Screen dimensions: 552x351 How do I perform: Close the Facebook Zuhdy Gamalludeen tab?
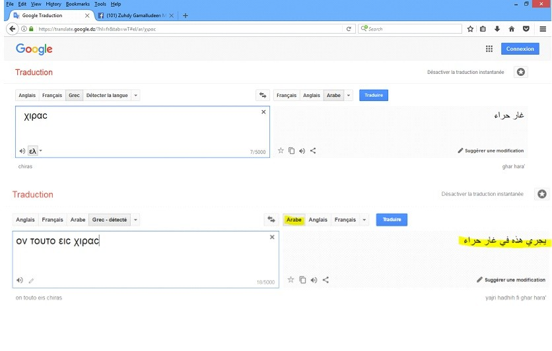172,15
